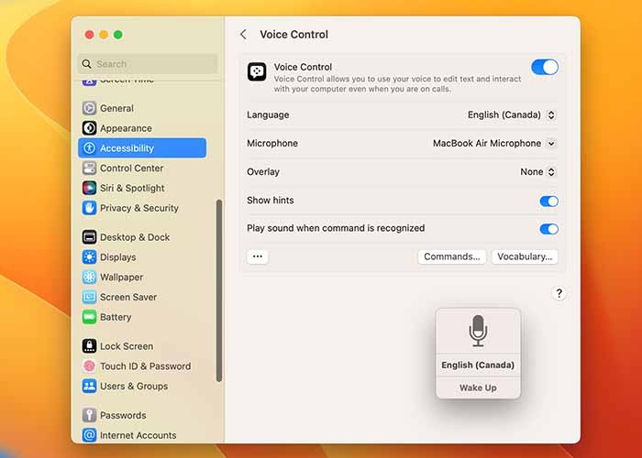642x458 pixels.
Task: Select Appearance in the sidebar
Action: pyautogui.click(x=141, y=128)
